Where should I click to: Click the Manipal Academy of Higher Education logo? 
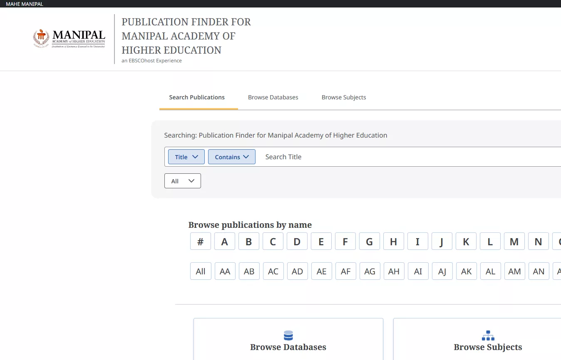69,38
